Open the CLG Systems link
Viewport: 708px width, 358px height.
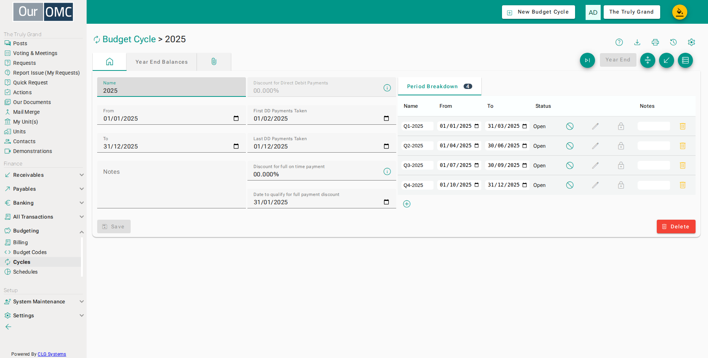pos(52,354)
